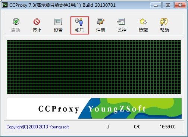Click the CCProxy YoungZSoft banner image

pos(94,108)
